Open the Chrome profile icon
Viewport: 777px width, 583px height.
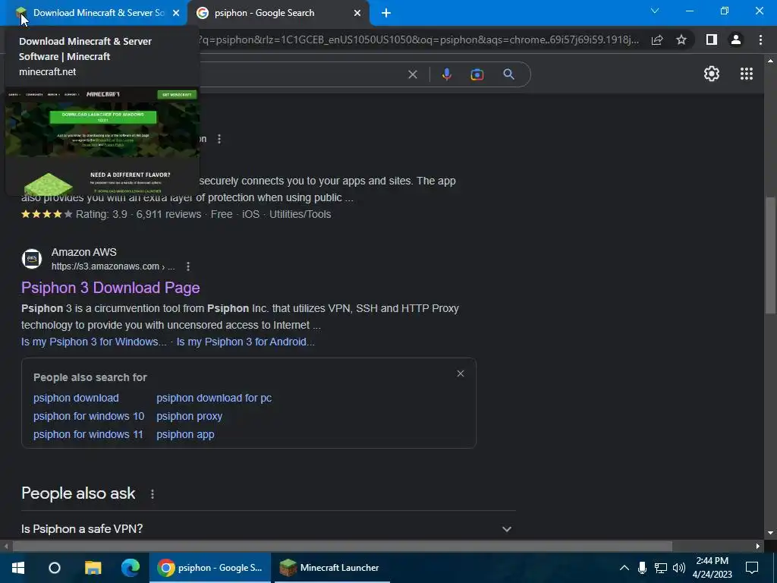(736, 39)
